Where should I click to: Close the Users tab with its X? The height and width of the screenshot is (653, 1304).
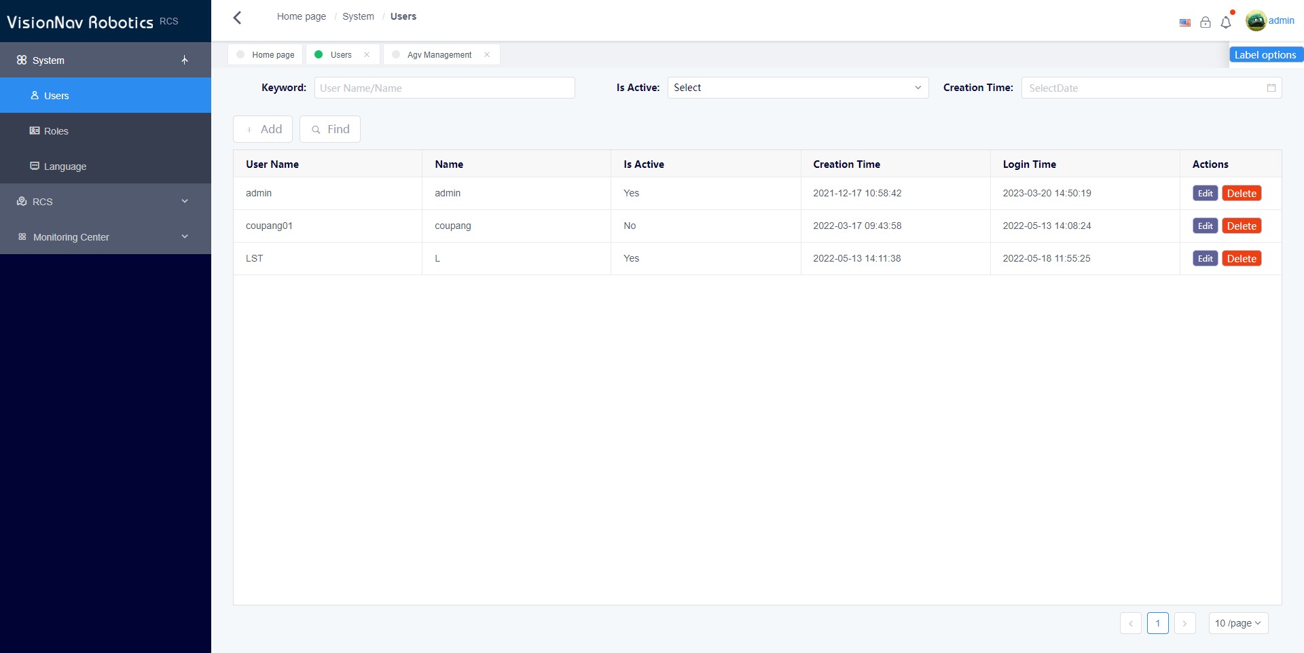coord(367,55)
